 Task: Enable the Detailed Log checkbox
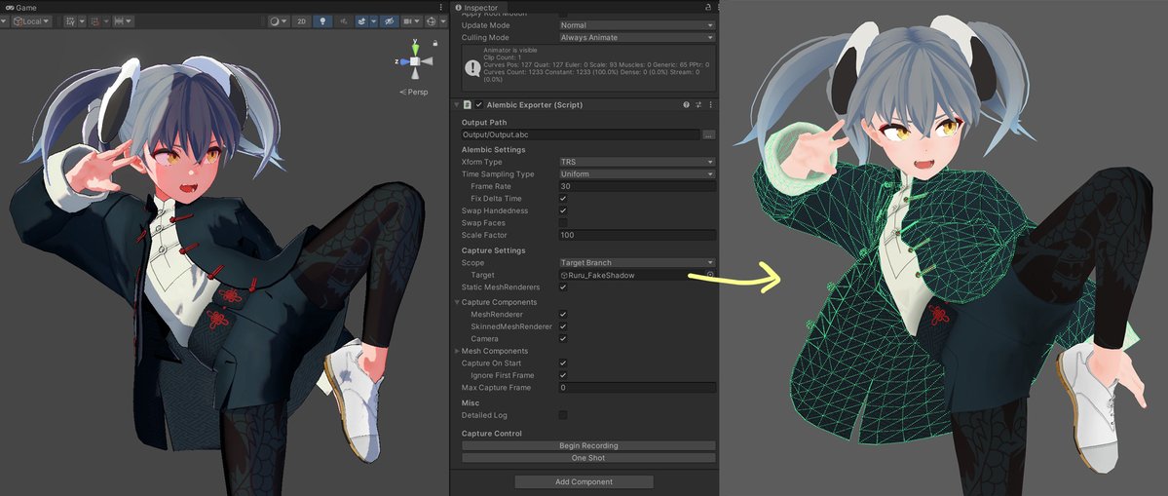pos(563,415)
